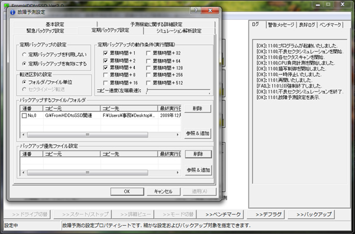Click キャンセル button
Screen dimensions: 355x234
163,191
